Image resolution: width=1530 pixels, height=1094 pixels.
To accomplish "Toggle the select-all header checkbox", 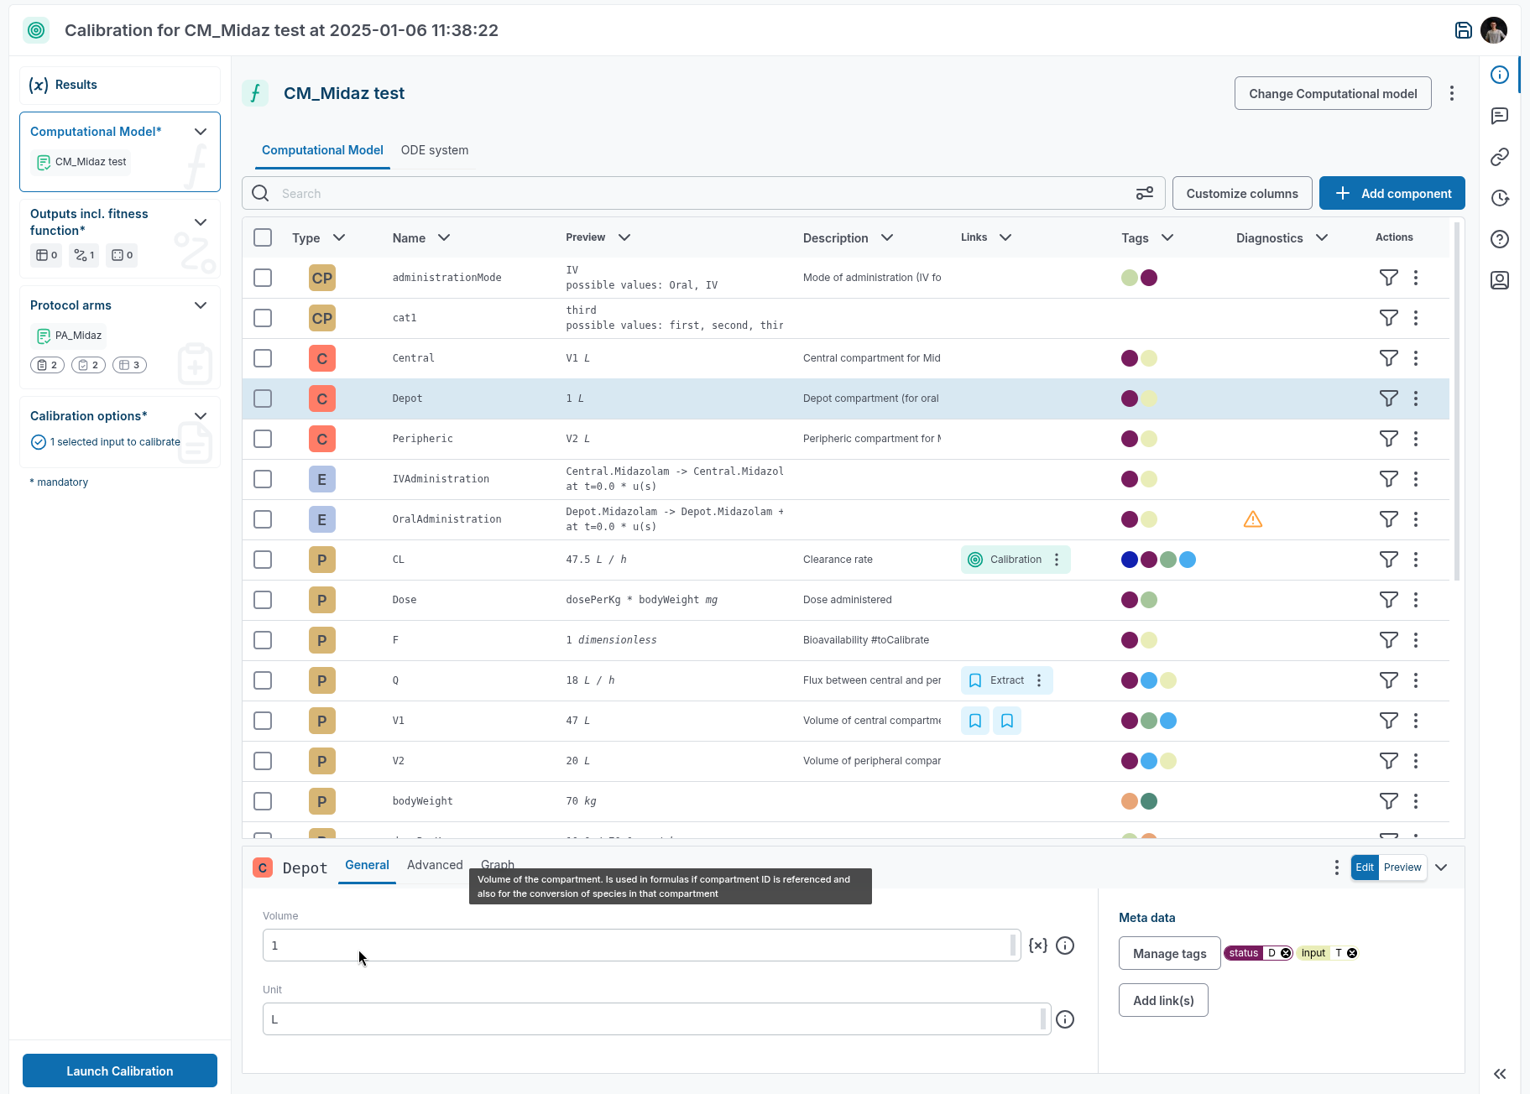I will 263,237.
